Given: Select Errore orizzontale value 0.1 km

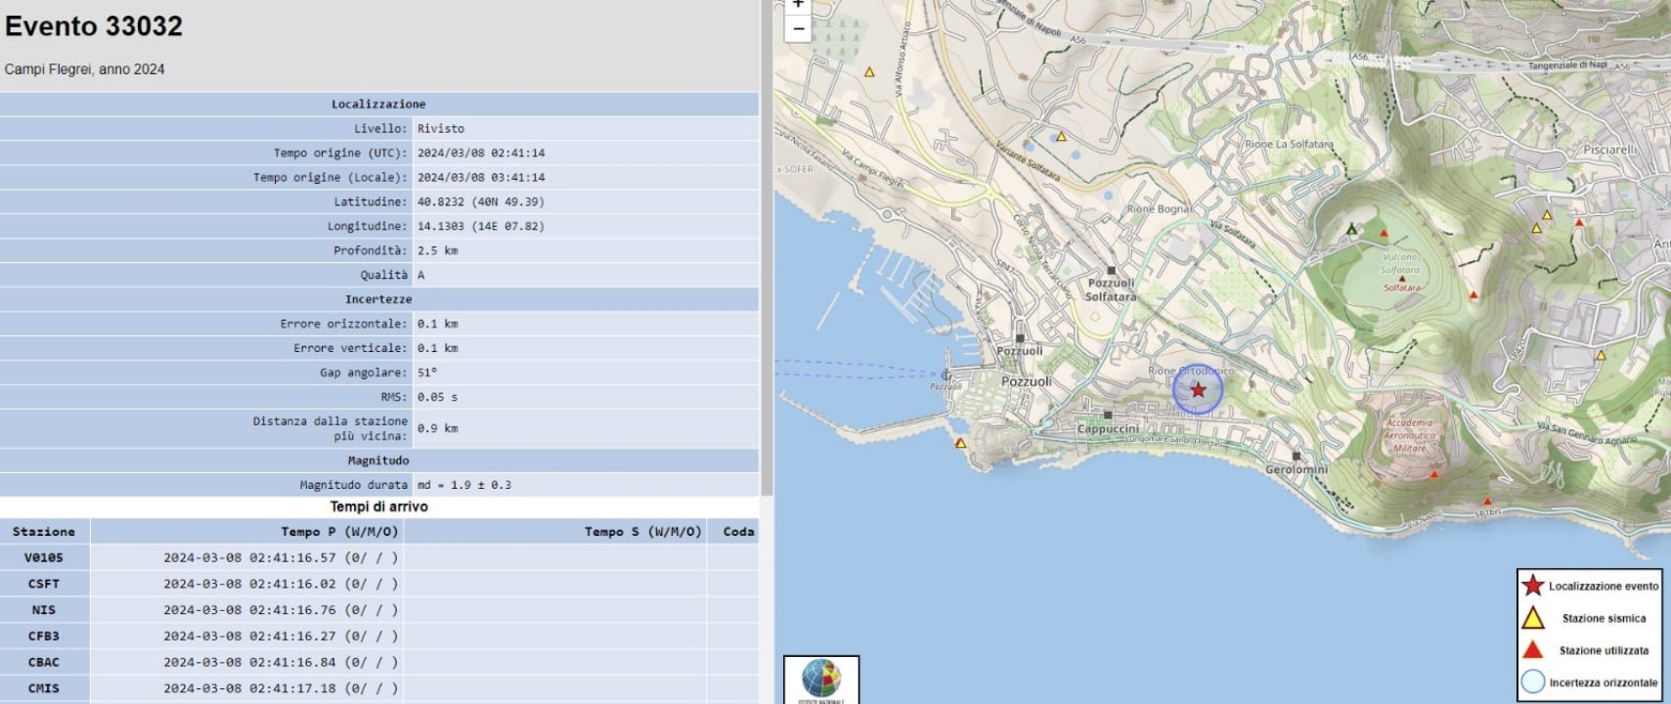Looking at the screenshot, I should point(437,324).
